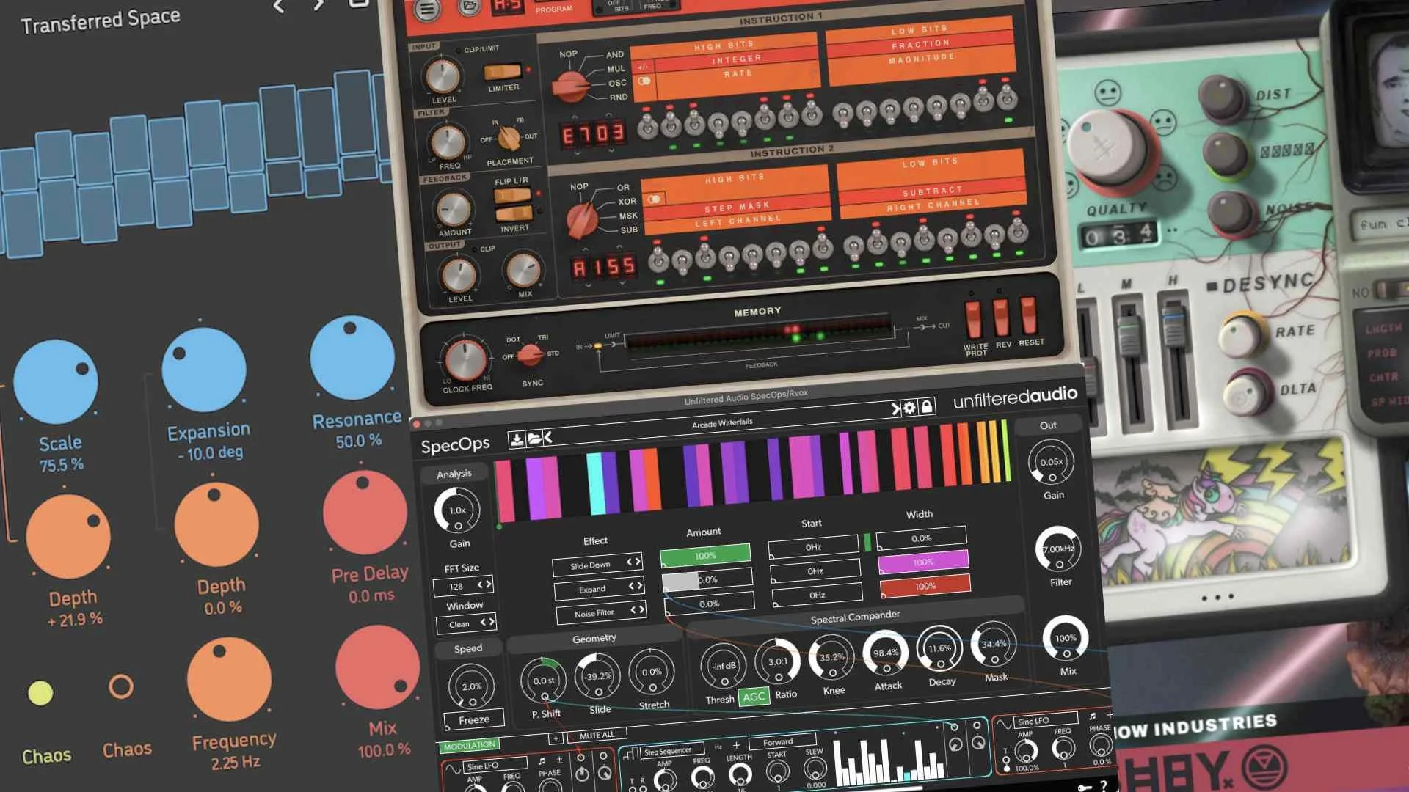Select the MODULATION tab label
1409x792 pixels.
point(469,745)
